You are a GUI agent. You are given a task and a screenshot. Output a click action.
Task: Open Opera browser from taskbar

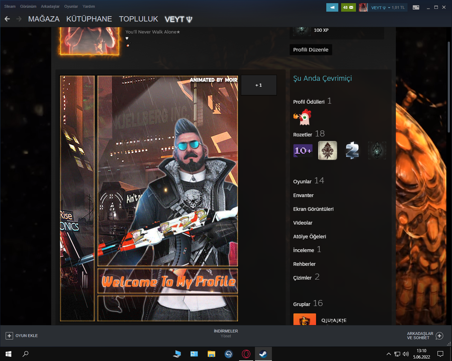(246, 354)
